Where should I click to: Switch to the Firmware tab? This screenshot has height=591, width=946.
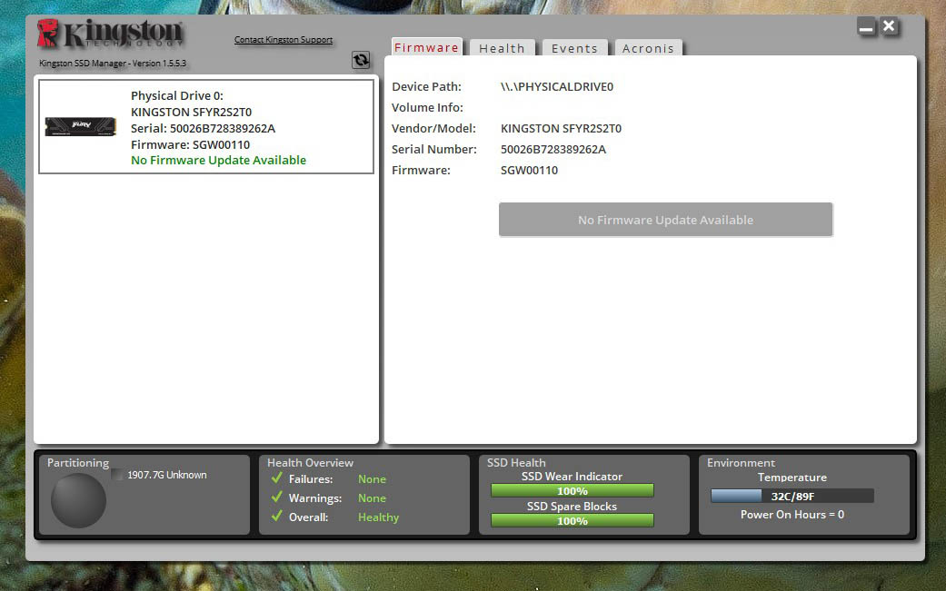(x=426, y=47)
